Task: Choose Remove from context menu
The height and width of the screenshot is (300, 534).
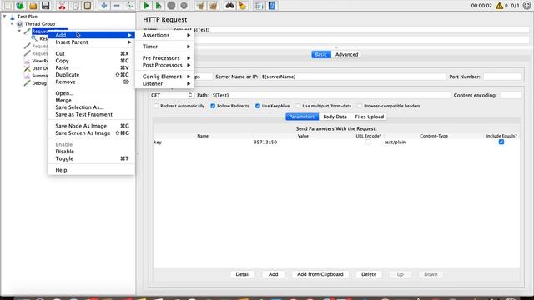Action: (x=91, y=82)
